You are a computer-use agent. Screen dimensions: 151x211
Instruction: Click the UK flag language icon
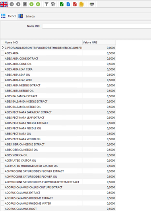click(x=4, y=4)
